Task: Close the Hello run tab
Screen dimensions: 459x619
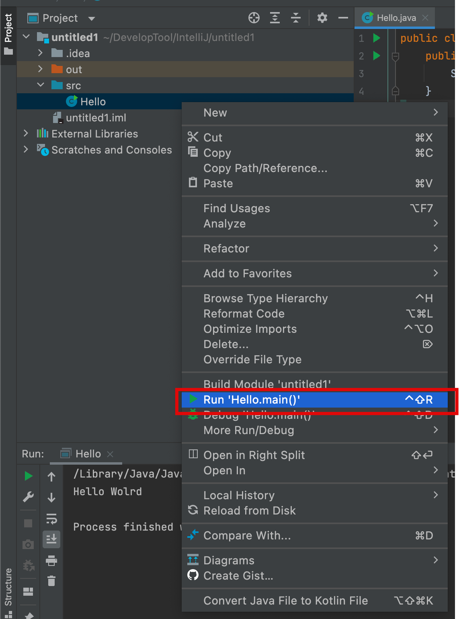Action: [110, 454]
